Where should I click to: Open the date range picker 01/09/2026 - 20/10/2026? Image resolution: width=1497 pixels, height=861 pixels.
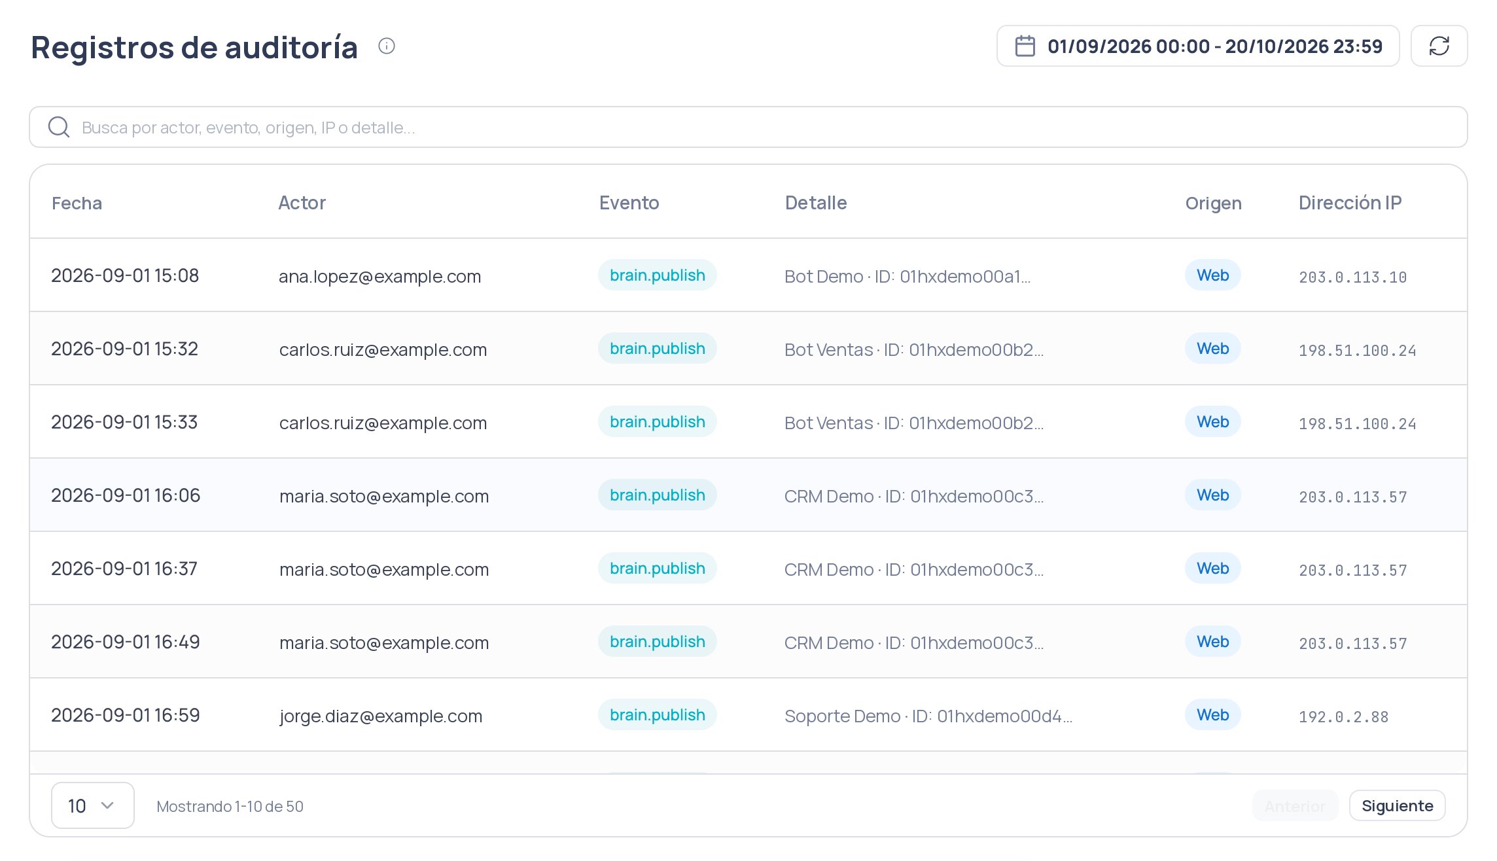(1197, 46)
